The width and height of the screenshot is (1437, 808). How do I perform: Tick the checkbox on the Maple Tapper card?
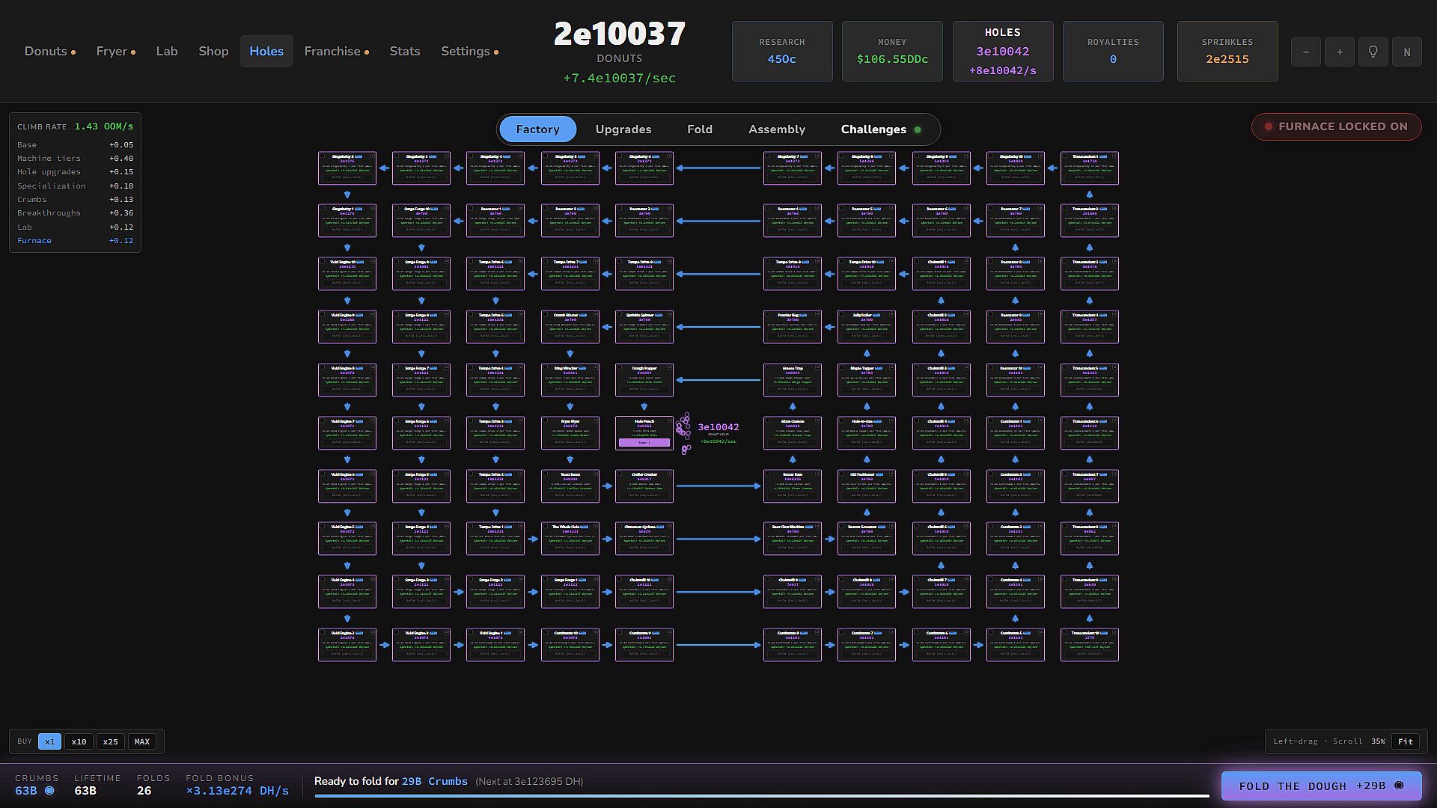tap(842, 367)
